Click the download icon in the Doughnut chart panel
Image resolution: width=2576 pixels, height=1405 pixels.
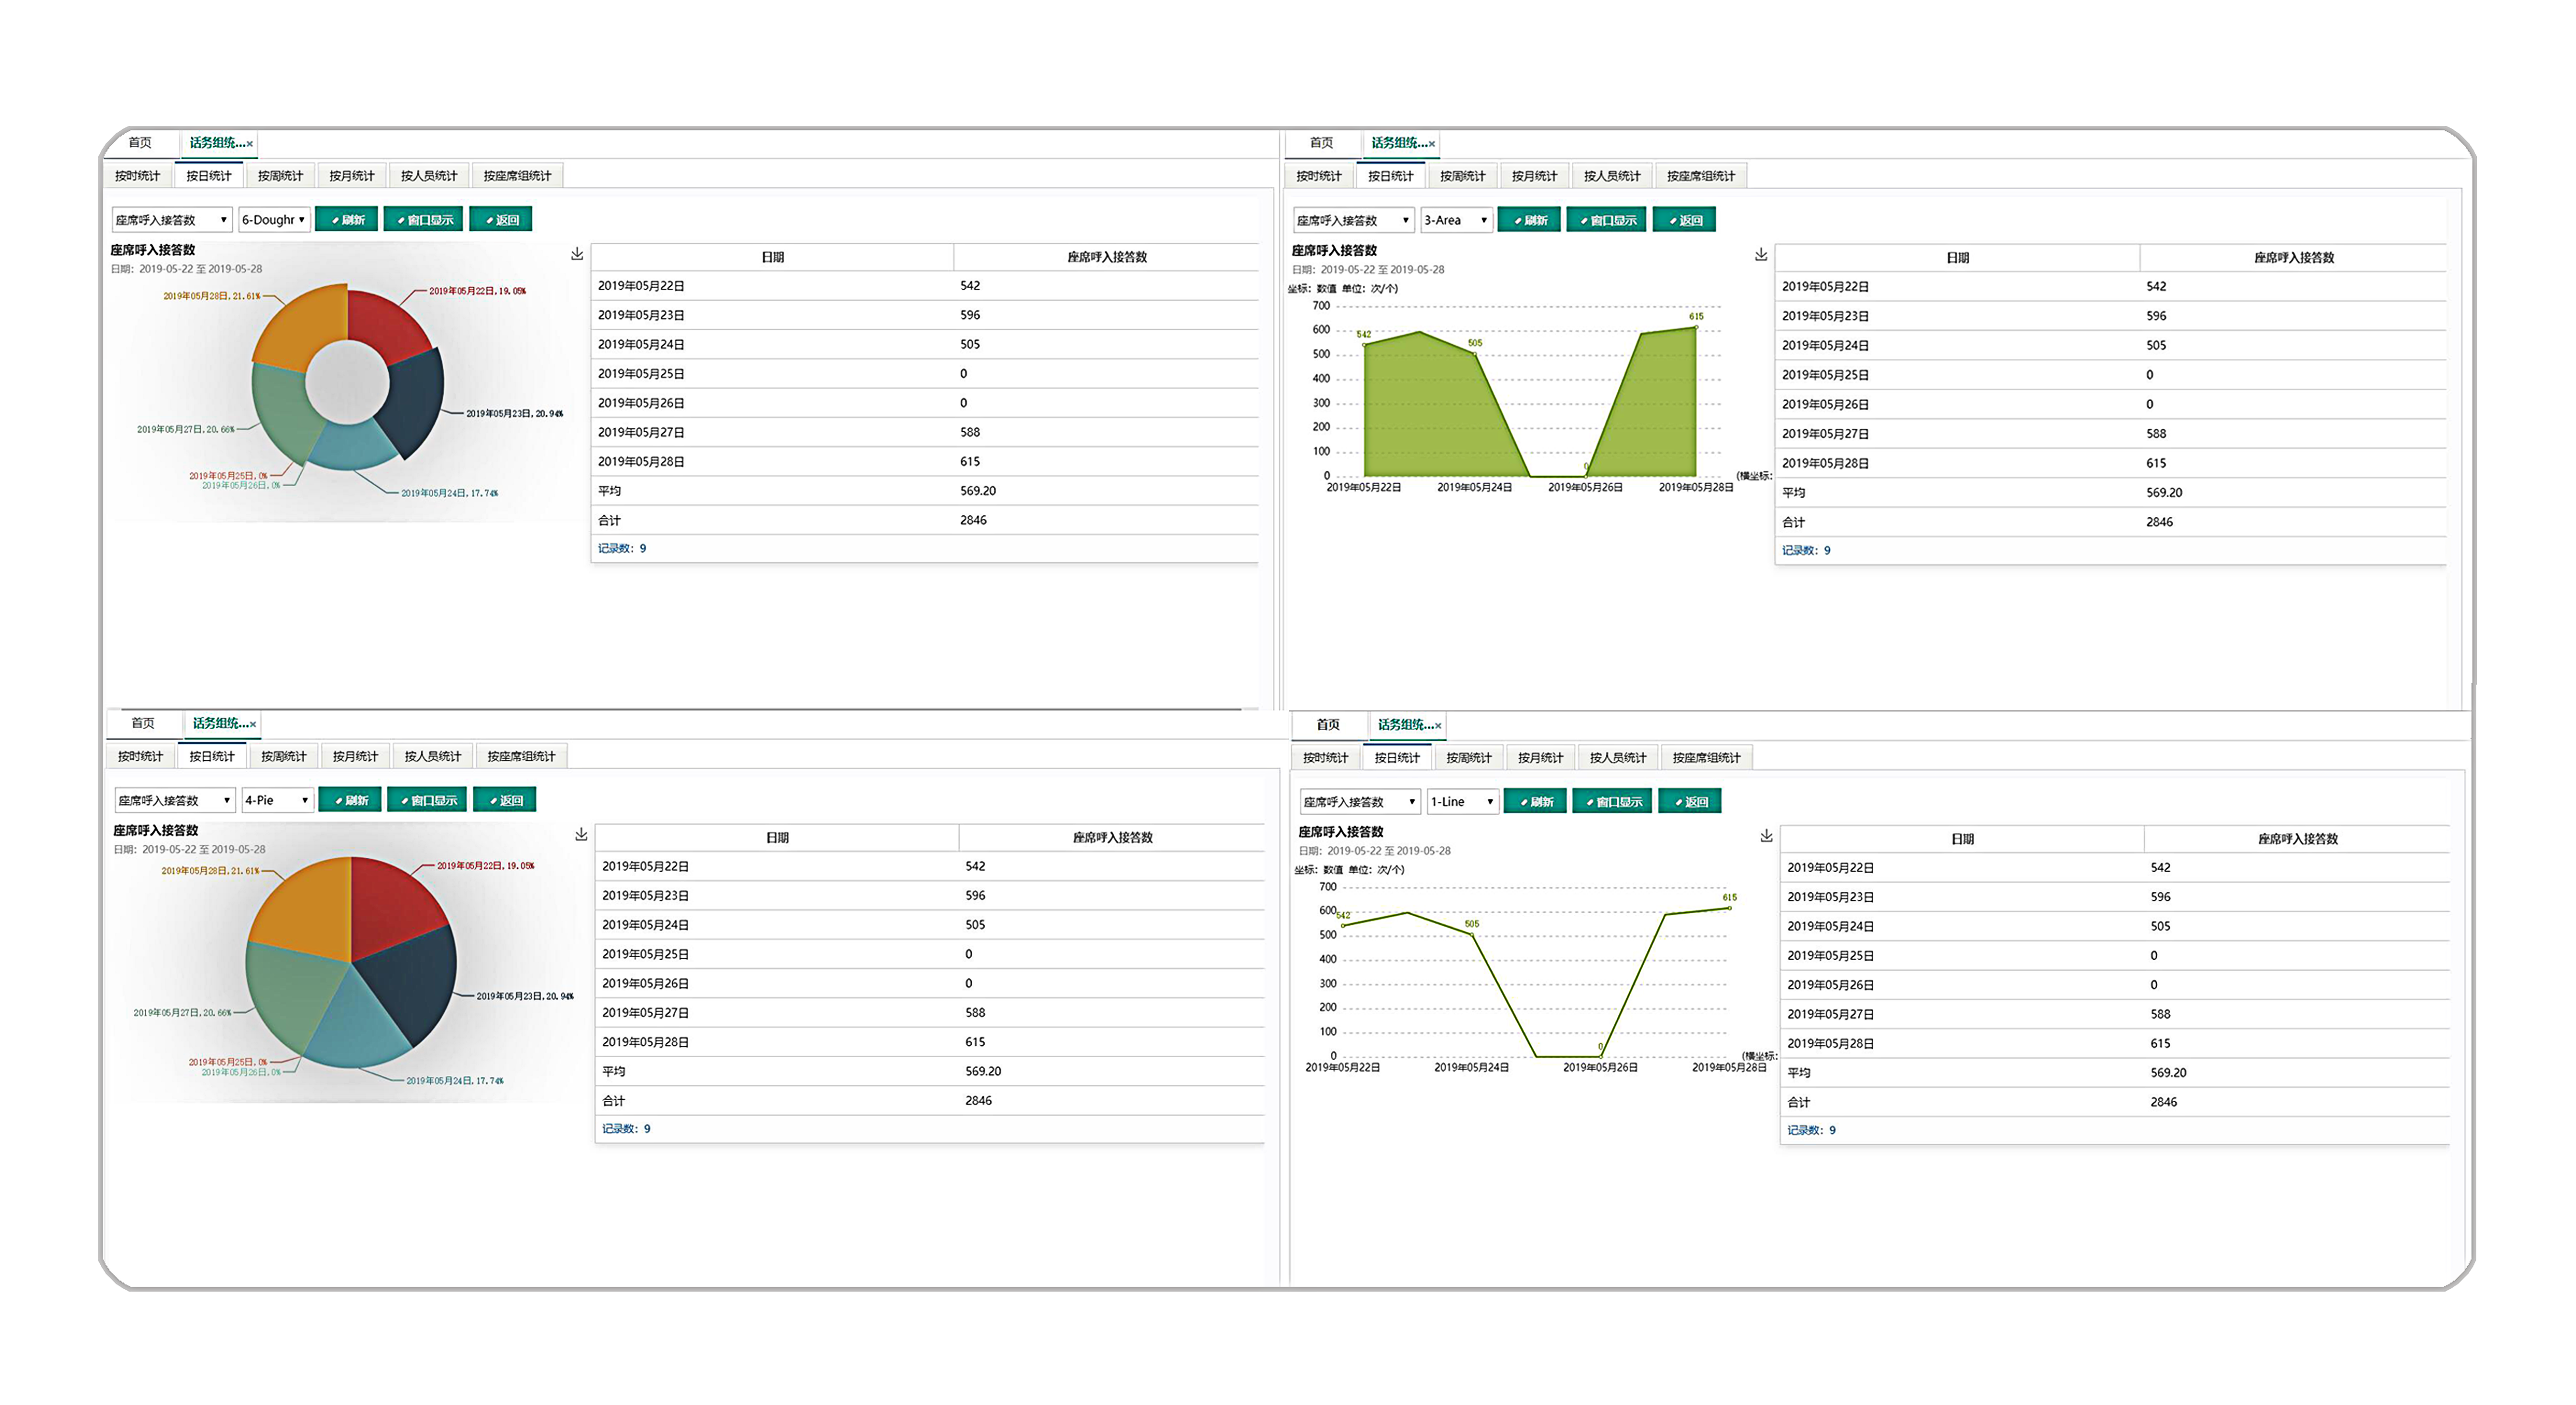point(577,254)
